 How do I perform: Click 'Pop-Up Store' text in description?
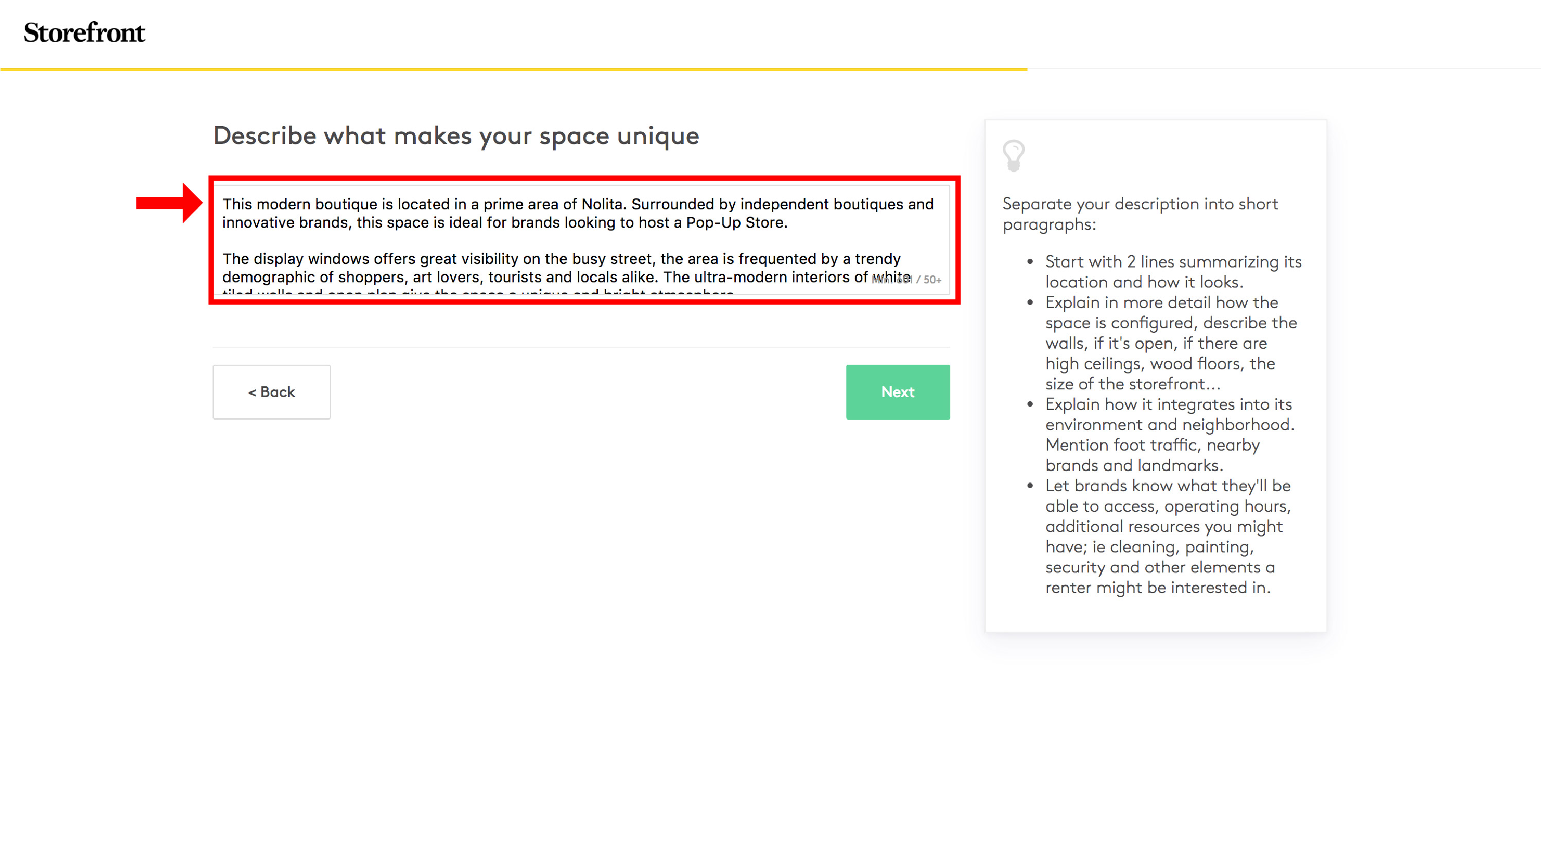point(735,223)
